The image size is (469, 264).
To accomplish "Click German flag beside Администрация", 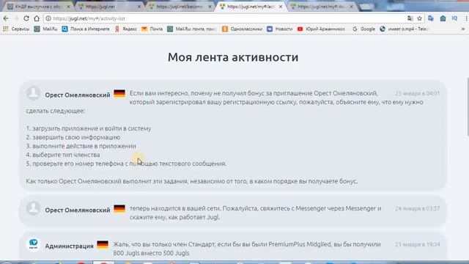I will click(x=103, y=244).
